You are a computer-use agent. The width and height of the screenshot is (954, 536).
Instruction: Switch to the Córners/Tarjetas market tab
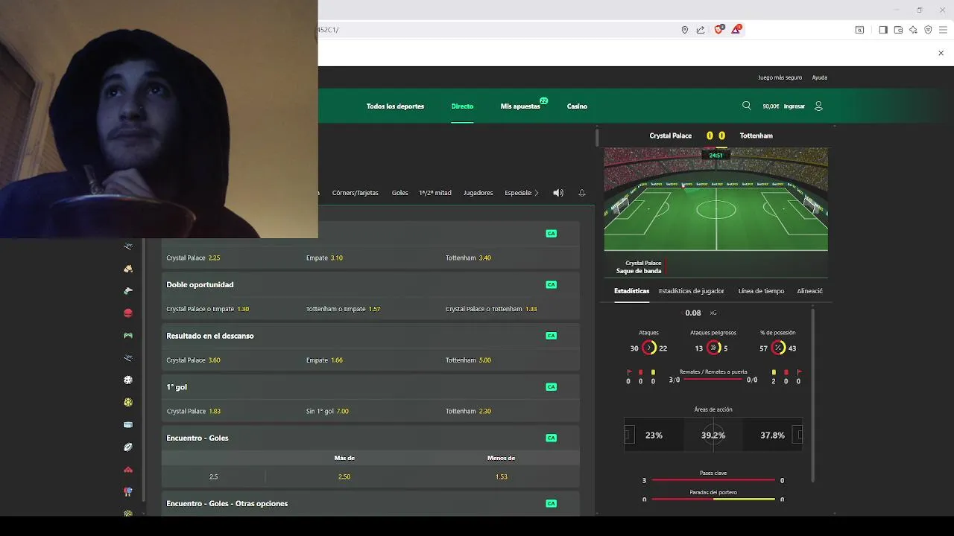coord(356,193)
